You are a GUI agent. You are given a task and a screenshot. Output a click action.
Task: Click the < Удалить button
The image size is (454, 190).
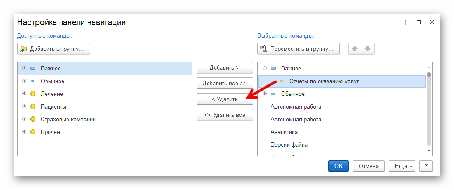(225, 99)
